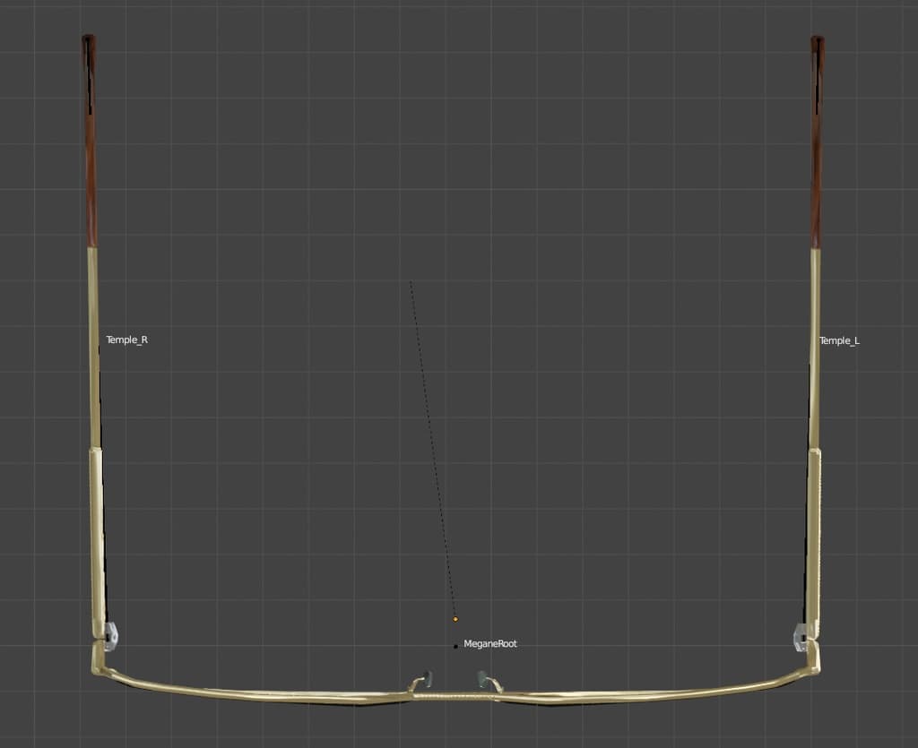Click the black empty dot beside MeganeRoot
Viewport: 918px width, 748px height.
(x=455, y=646)
